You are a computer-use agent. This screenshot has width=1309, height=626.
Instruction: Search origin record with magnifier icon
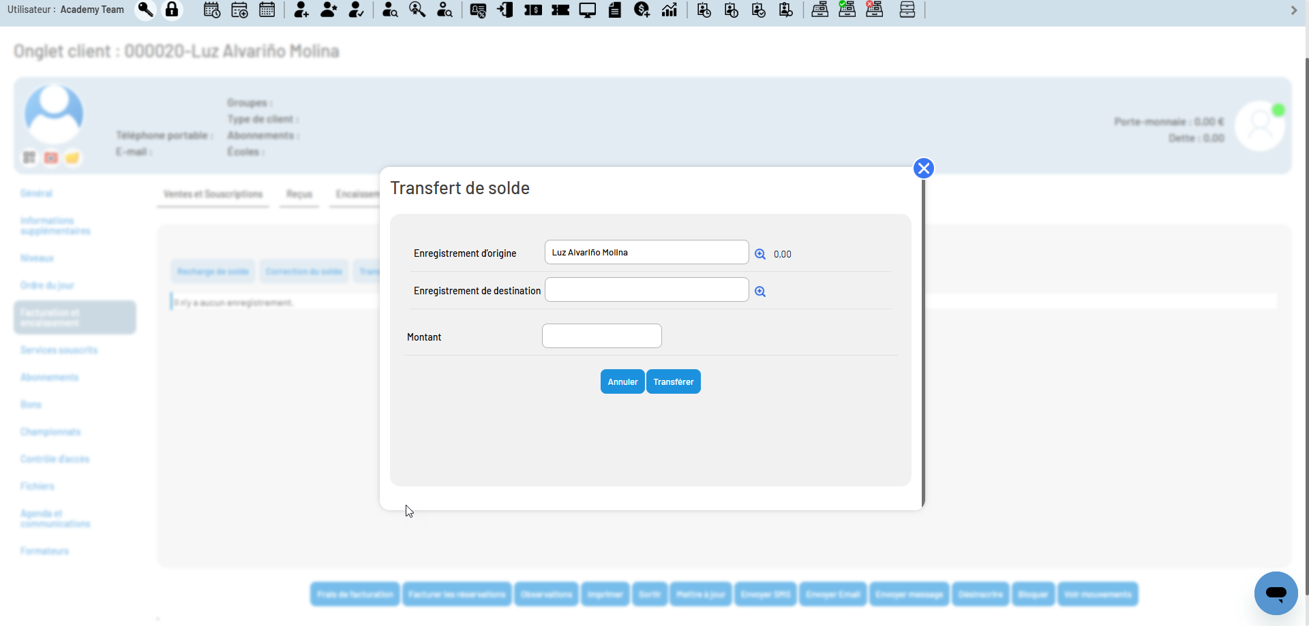tap(760, 254)
